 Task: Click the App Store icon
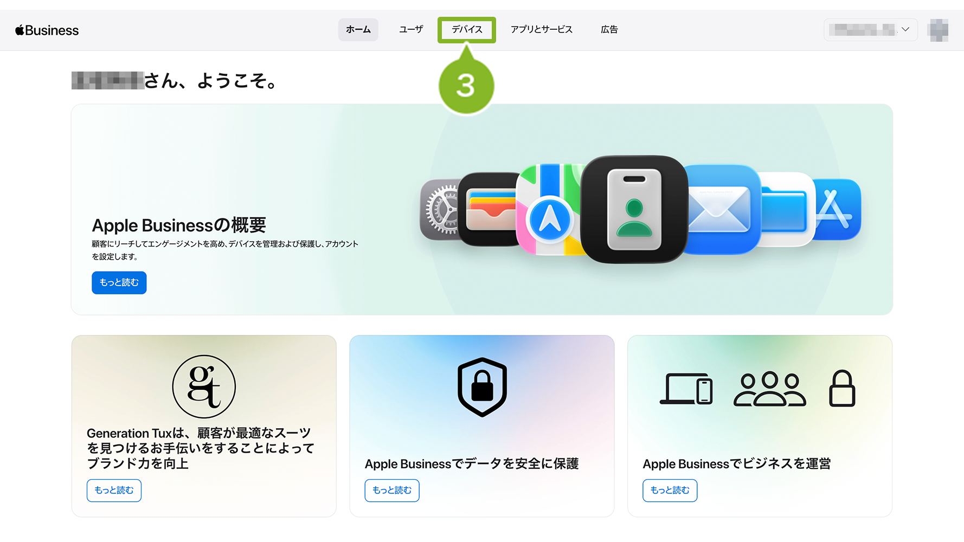[837, 209]
